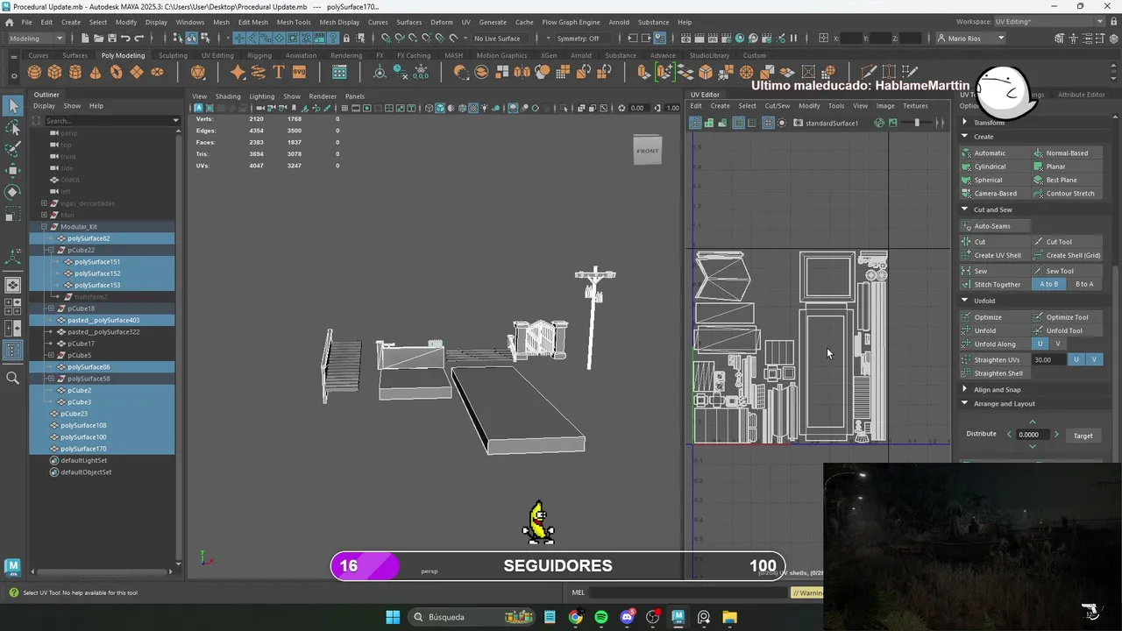Viewport: 1122px width, 631px height.
Task: Open the Mesh Tools menu
Action: (x=293, y=22)
